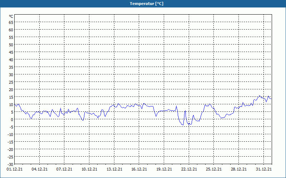Screen dimensions: 286x178
Task: Click the 07.12.21 date on the x-axis
Action: click(x=64, y=169)
